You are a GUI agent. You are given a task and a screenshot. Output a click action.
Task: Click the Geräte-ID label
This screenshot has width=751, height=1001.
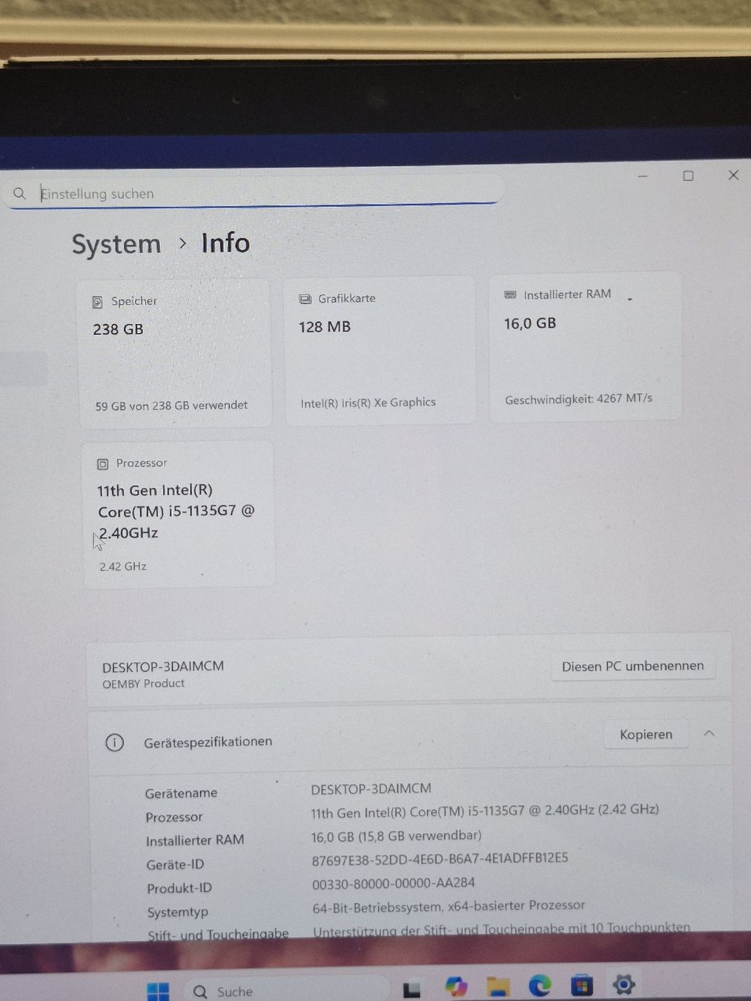pyautogui.click(x=175, y=865)
